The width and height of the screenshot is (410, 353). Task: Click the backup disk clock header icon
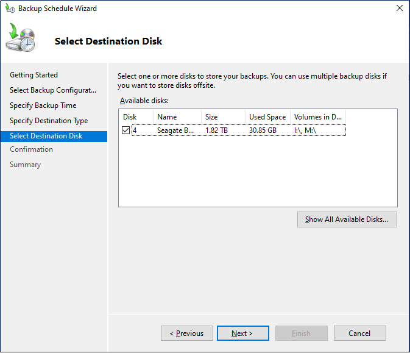click(21, 39)
